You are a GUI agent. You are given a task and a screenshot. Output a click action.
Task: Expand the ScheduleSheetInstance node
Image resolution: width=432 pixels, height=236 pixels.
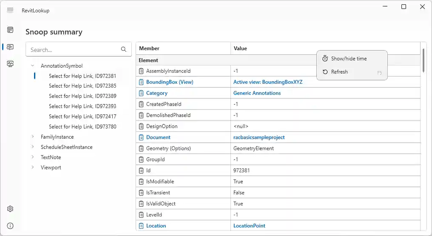33,147
